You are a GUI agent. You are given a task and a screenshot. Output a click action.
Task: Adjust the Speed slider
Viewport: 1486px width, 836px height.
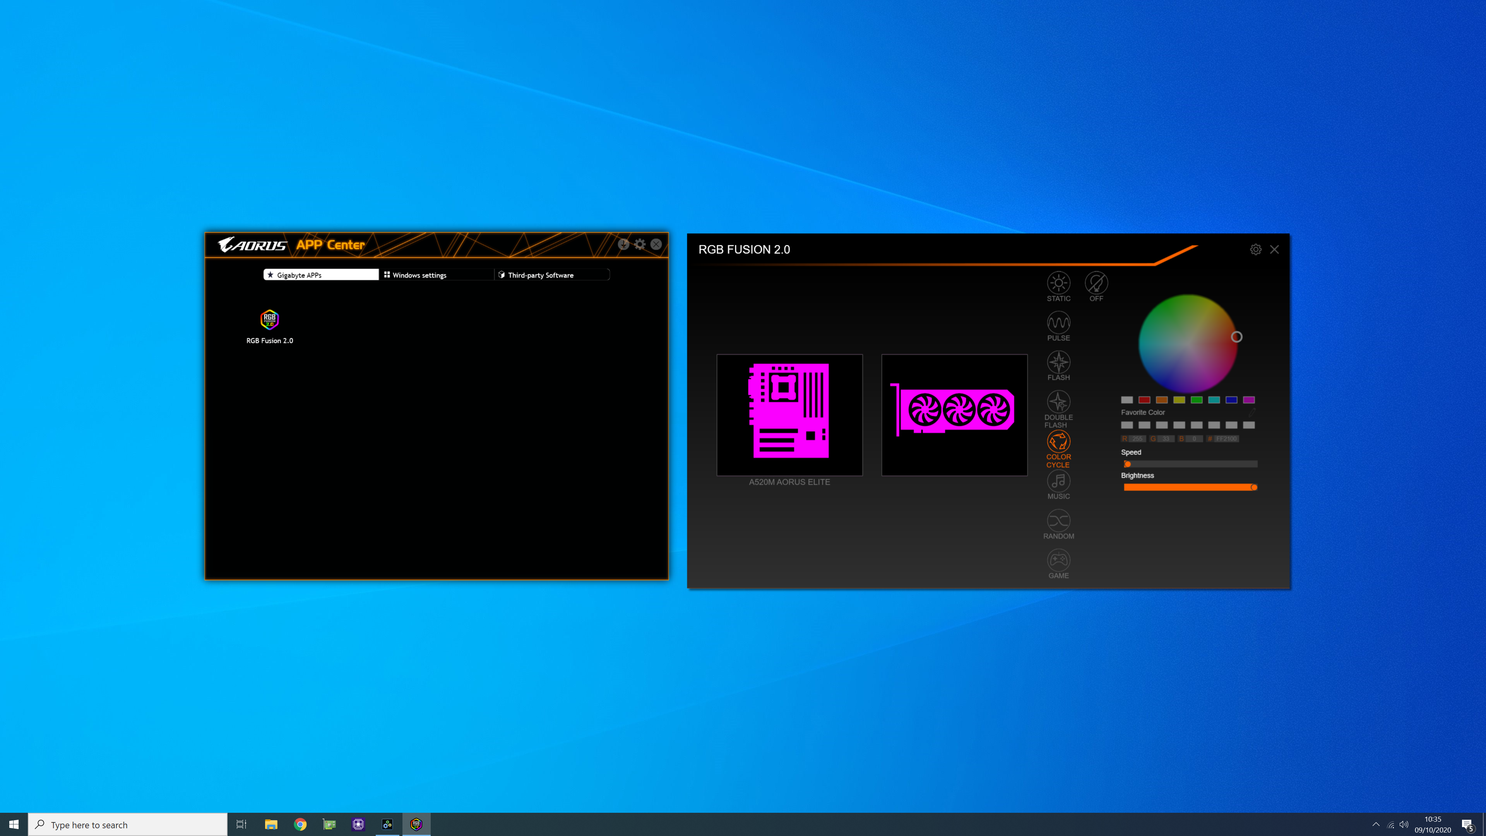point(1190,464)
